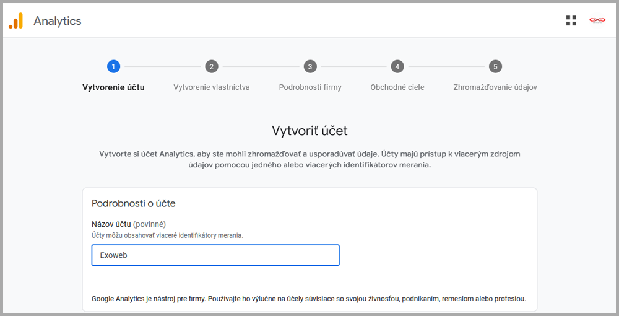Click the 'Analytics' title text
Viewport: 619px width, 316px height.
pos(58,21)
